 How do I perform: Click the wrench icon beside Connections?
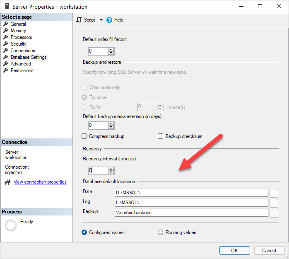tap(6, 51)
